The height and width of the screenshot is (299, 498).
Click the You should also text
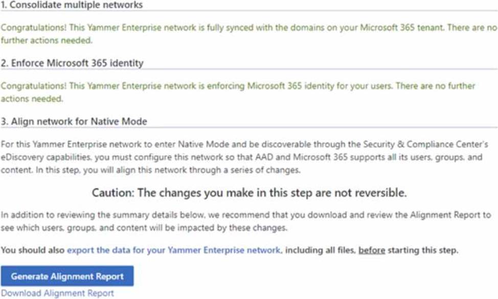point(33,250)
